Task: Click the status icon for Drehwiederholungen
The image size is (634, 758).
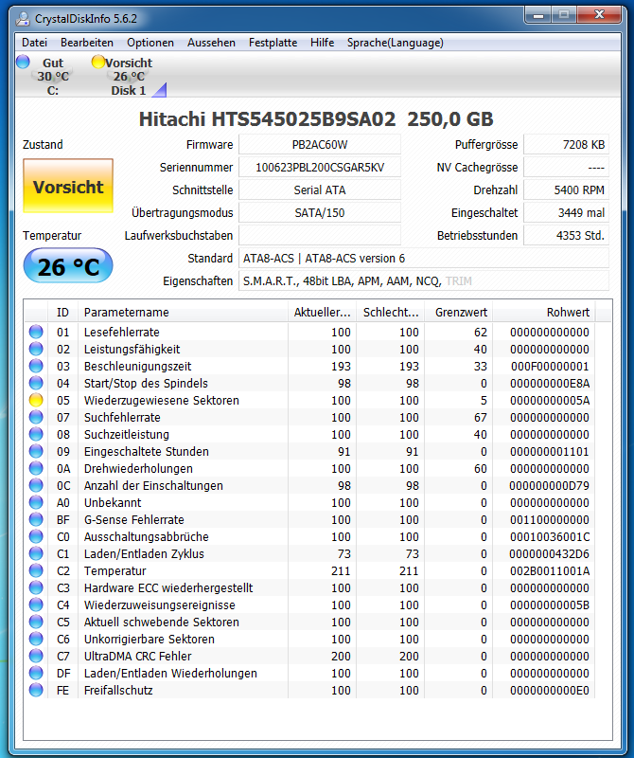Action: pyautogui.click(x=36, y=468)
